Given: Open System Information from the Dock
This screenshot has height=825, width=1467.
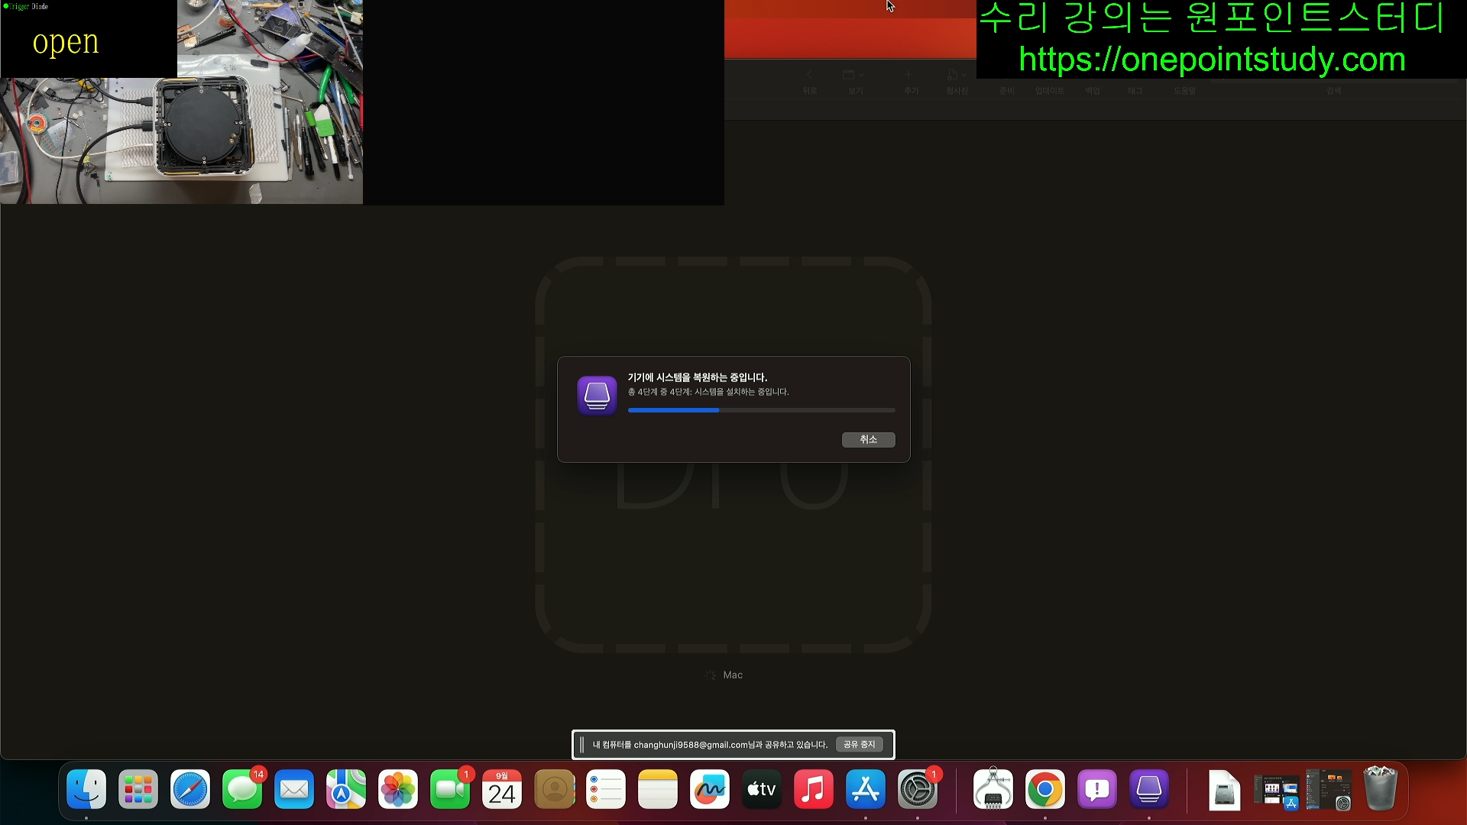Looking at the screenshot, I should pyautogui.click(x=993, y=789).
